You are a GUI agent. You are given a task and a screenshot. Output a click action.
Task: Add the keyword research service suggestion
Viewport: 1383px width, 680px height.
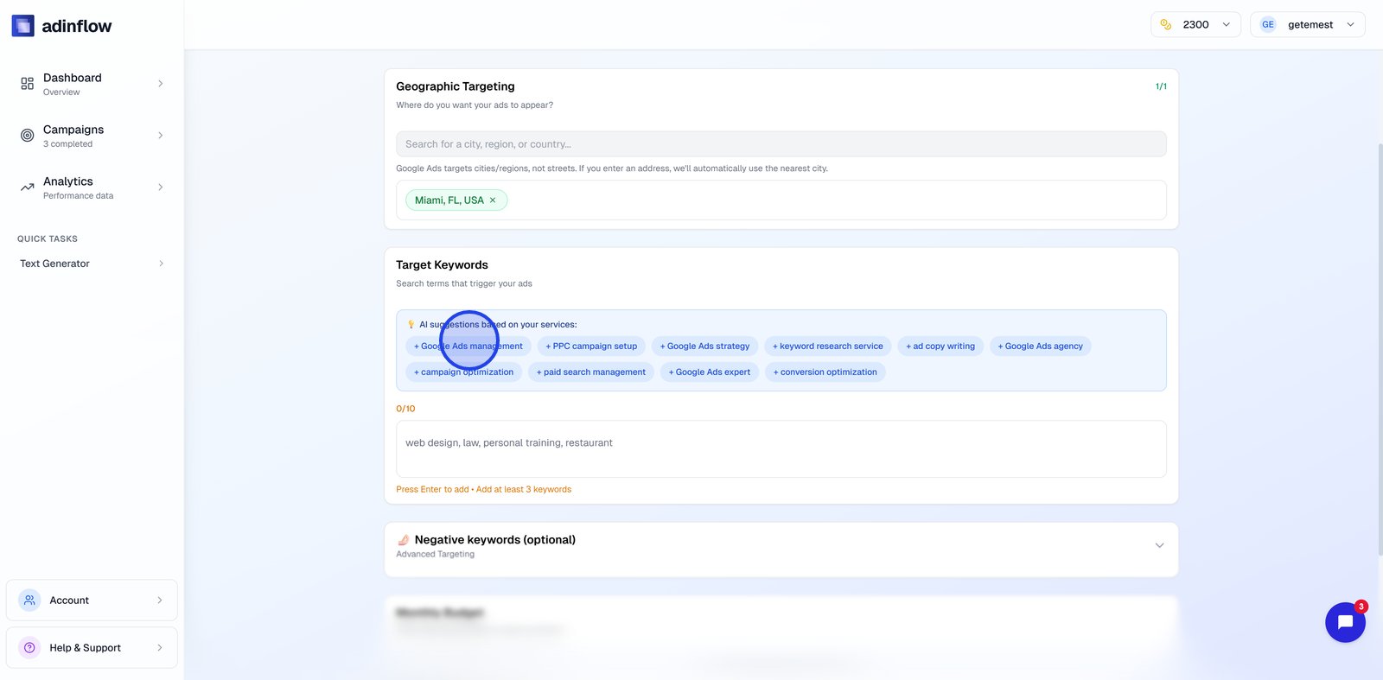(828, 346)
